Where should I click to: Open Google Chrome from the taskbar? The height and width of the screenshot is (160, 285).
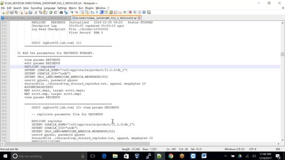coord(171,156)
